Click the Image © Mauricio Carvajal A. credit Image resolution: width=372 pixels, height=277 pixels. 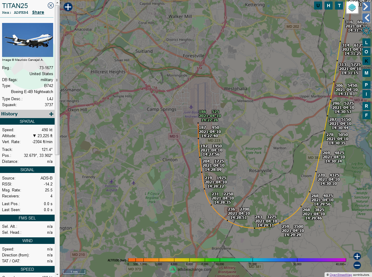pyautogui.click(x=23, y=60)
